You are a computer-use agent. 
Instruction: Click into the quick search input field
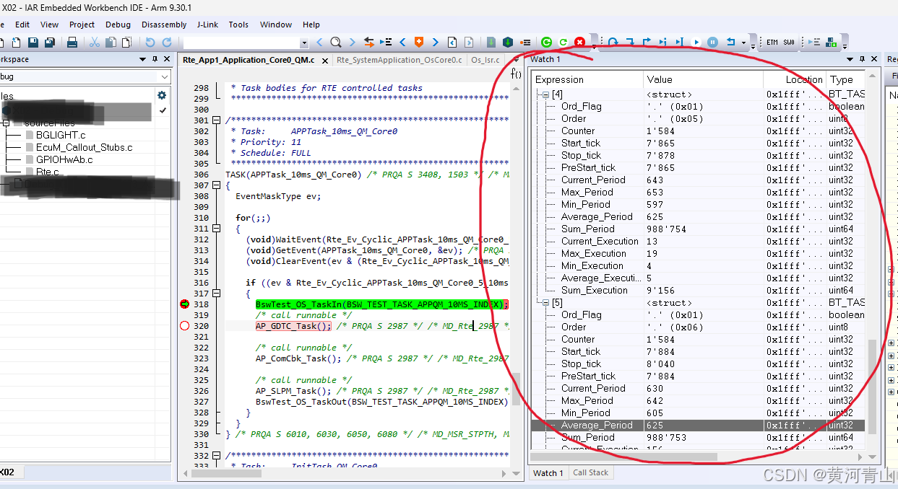(x=241, y=43)
